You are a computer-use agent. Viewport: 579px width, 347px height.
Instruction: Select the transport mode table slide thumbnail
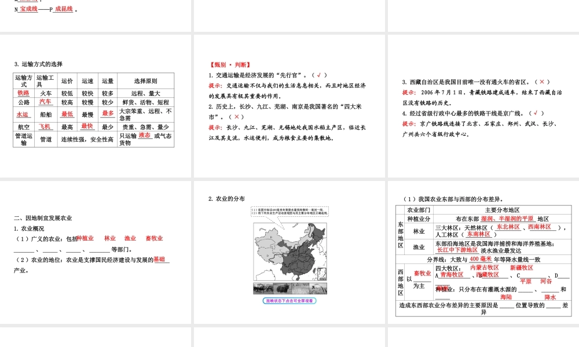[96, 106]
